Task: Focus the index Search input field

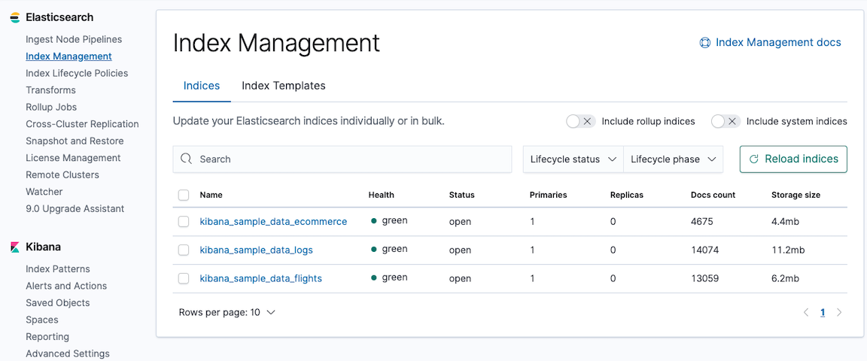Action: (350, 159)
